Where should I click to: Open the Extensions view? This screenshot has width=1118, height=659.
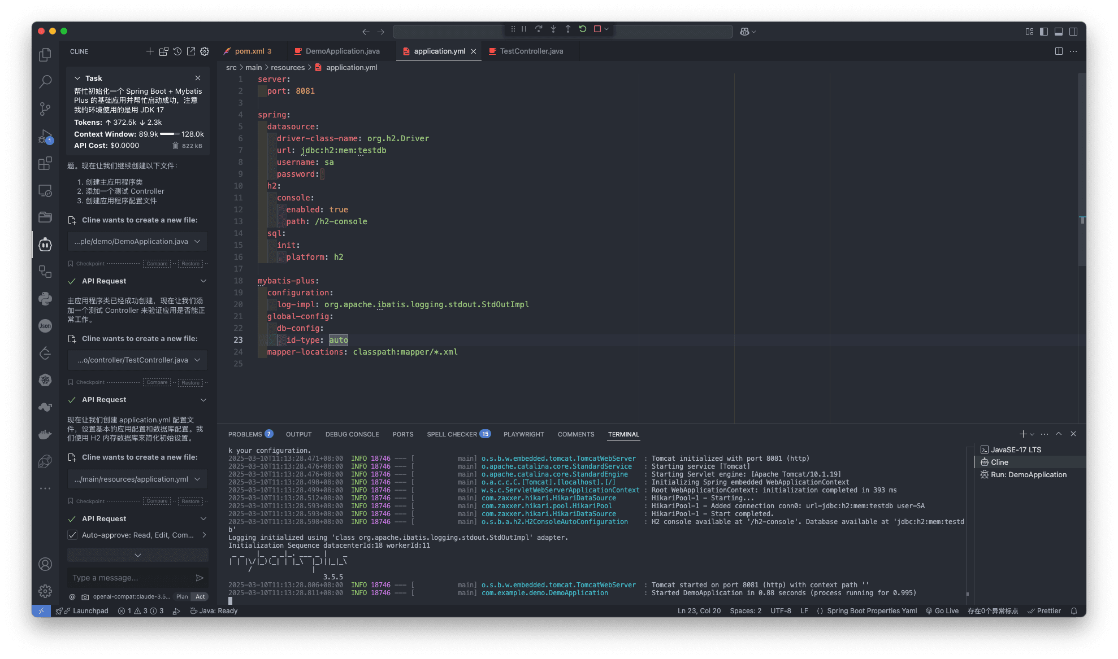coord(45,163)
